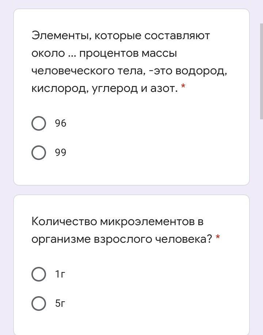
Task: Pick the 5г radio option
Action: click(39, 304)
